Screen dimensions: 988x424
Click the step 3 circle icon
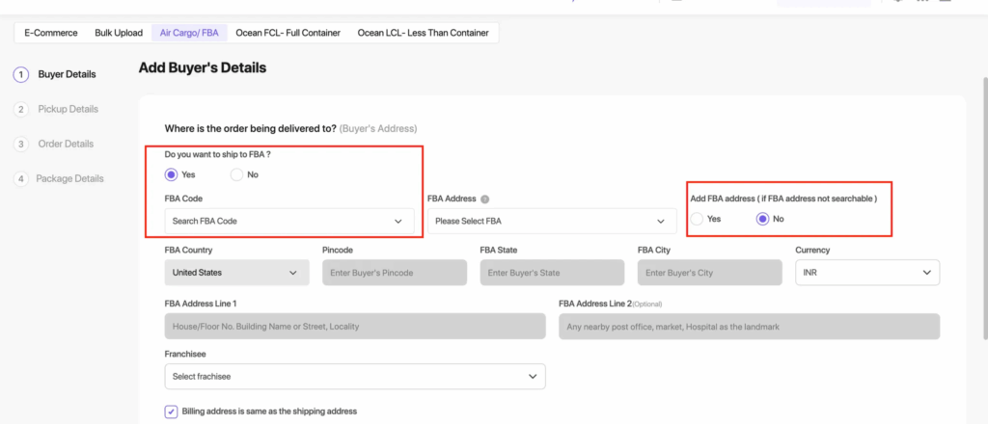click(x=21, y=145)
